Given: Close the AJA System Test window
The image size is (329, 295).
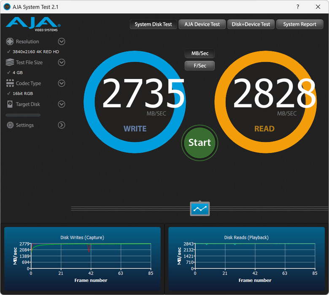Looking at the screenshot, I should [318, 7].
